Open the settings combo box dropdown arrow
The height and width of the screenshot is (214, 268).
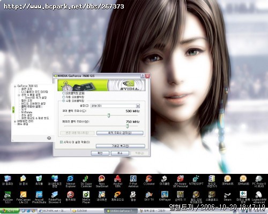click(138, 106)
